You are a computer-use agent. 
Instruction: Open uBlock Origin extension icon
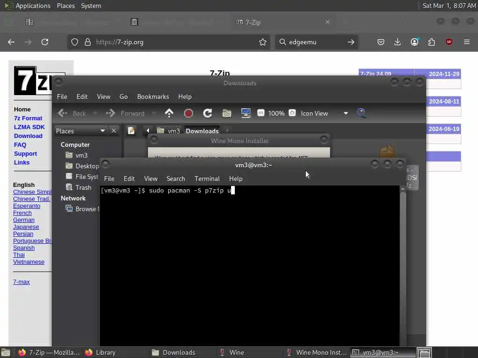click(x=449, y=42)
